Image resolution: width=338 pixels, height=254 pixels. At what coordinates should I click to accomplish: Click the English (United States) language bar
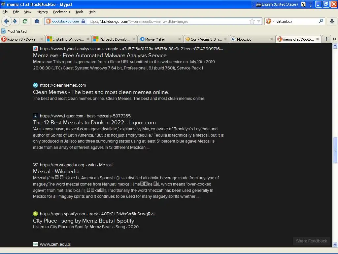coord(277,4)
